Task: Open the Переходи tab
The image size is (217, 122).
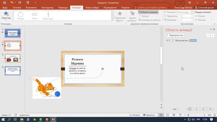Action: (63, 7)
